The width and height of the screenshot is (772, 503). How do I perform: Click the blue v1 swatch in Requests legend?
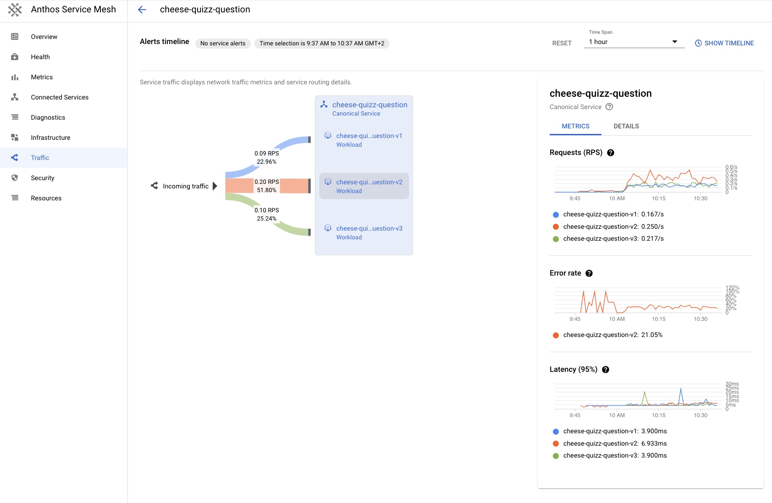(556, 215)
